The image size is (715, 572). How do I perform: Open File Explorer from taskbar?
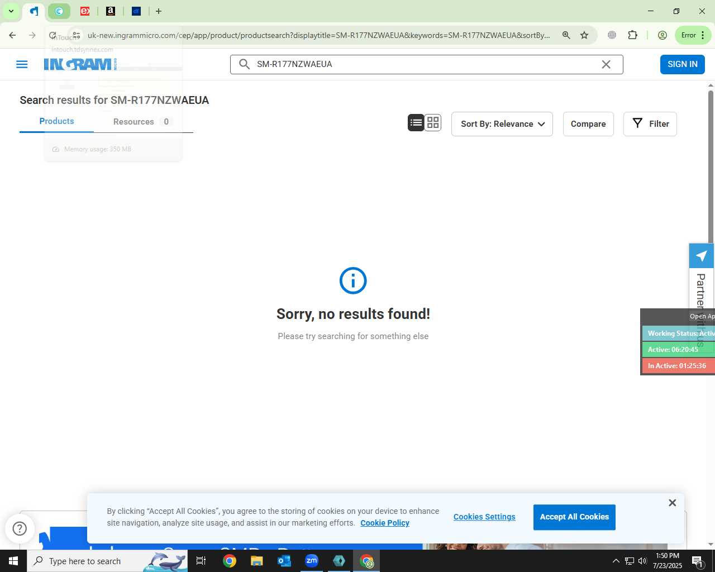(x=256, y=561)
